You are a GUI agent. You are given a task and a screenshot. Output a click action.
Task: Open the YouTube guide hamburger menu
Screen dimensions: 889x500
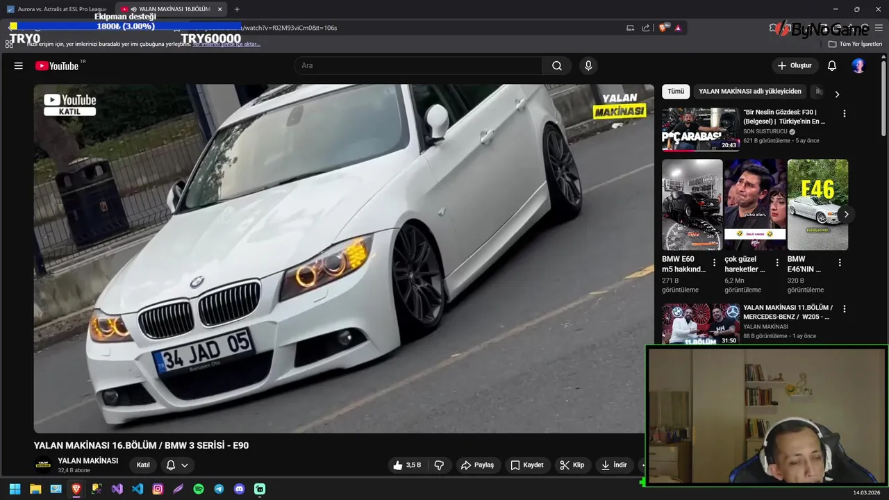coord(19,65)
